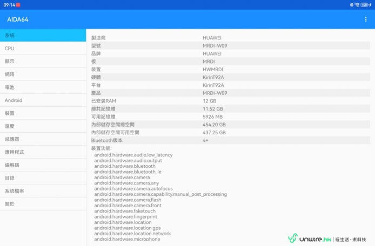Select the 11.52 GB total memory value
Screen dimensions: 375x246
tap(212, 108)
